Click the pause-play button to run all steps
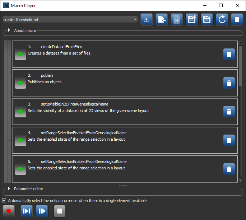The image size is (246, 220). tap(42, 211)
